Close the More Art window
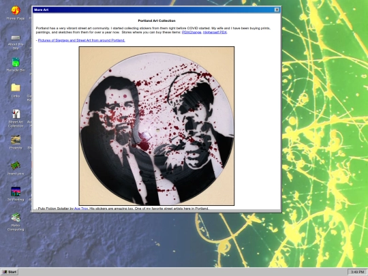Screen dimensions: 368x276 point(277,10)
